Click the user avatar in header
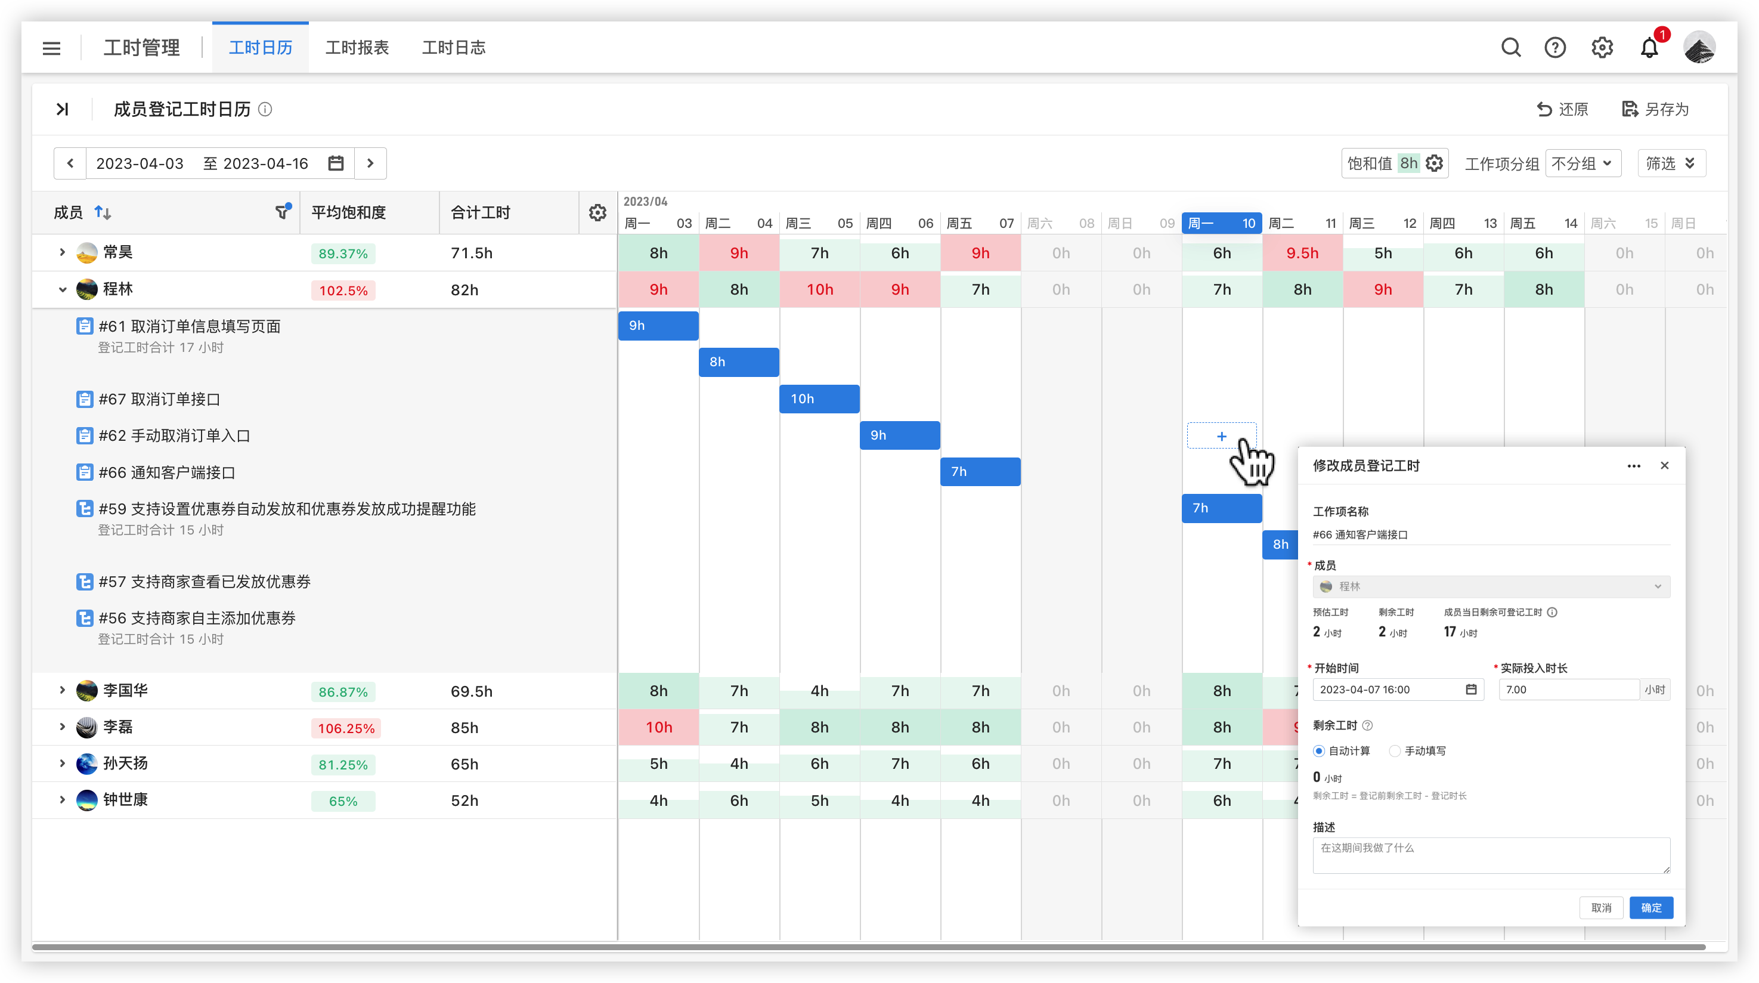1759x983 pixels. coord(1699,48)
